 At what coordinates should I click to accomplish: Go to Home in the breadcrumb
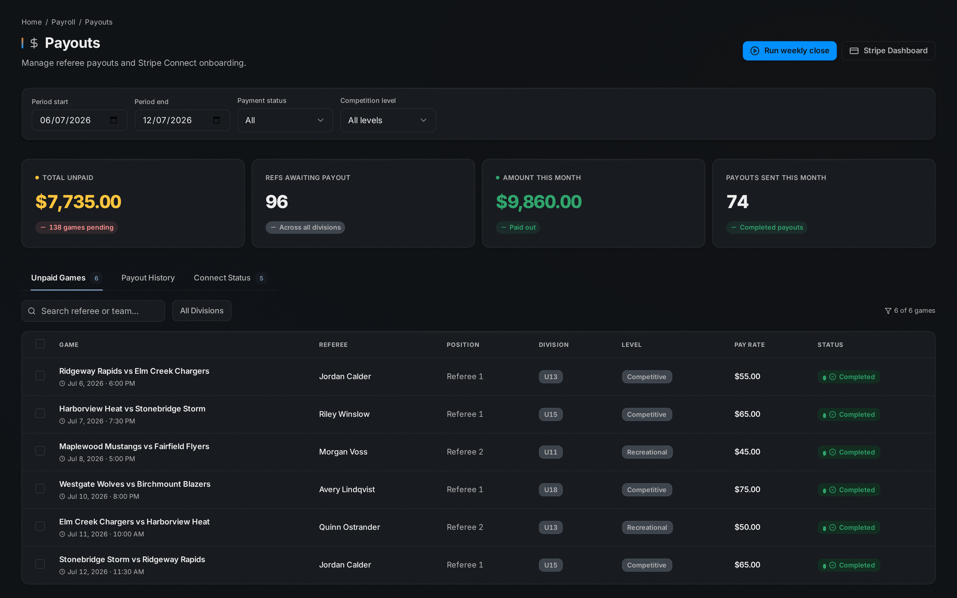(32, 22)
